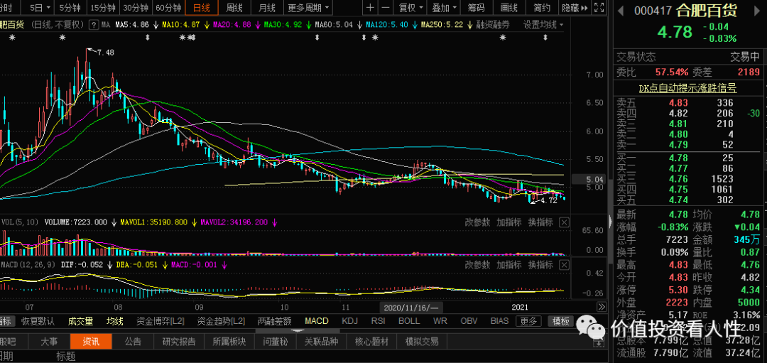This screenshot has width=767, height=363.
Task: Expand 设置均线 dropdown
Action: click(x=543, y=24)
